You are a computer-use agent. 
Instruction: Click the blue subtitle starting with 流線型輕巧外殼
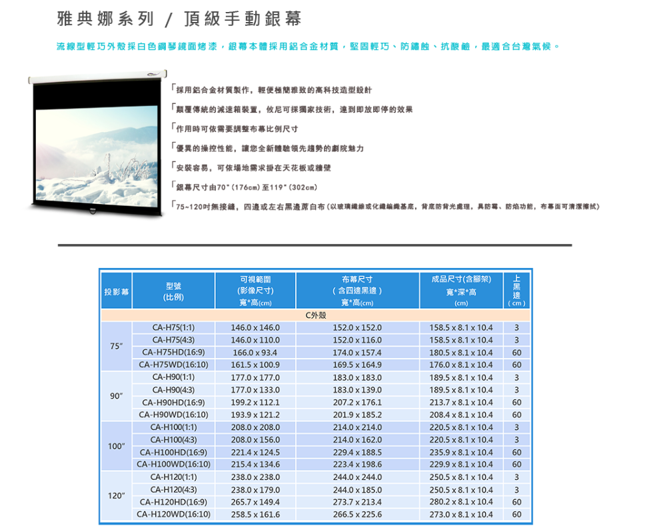[308, 46]
